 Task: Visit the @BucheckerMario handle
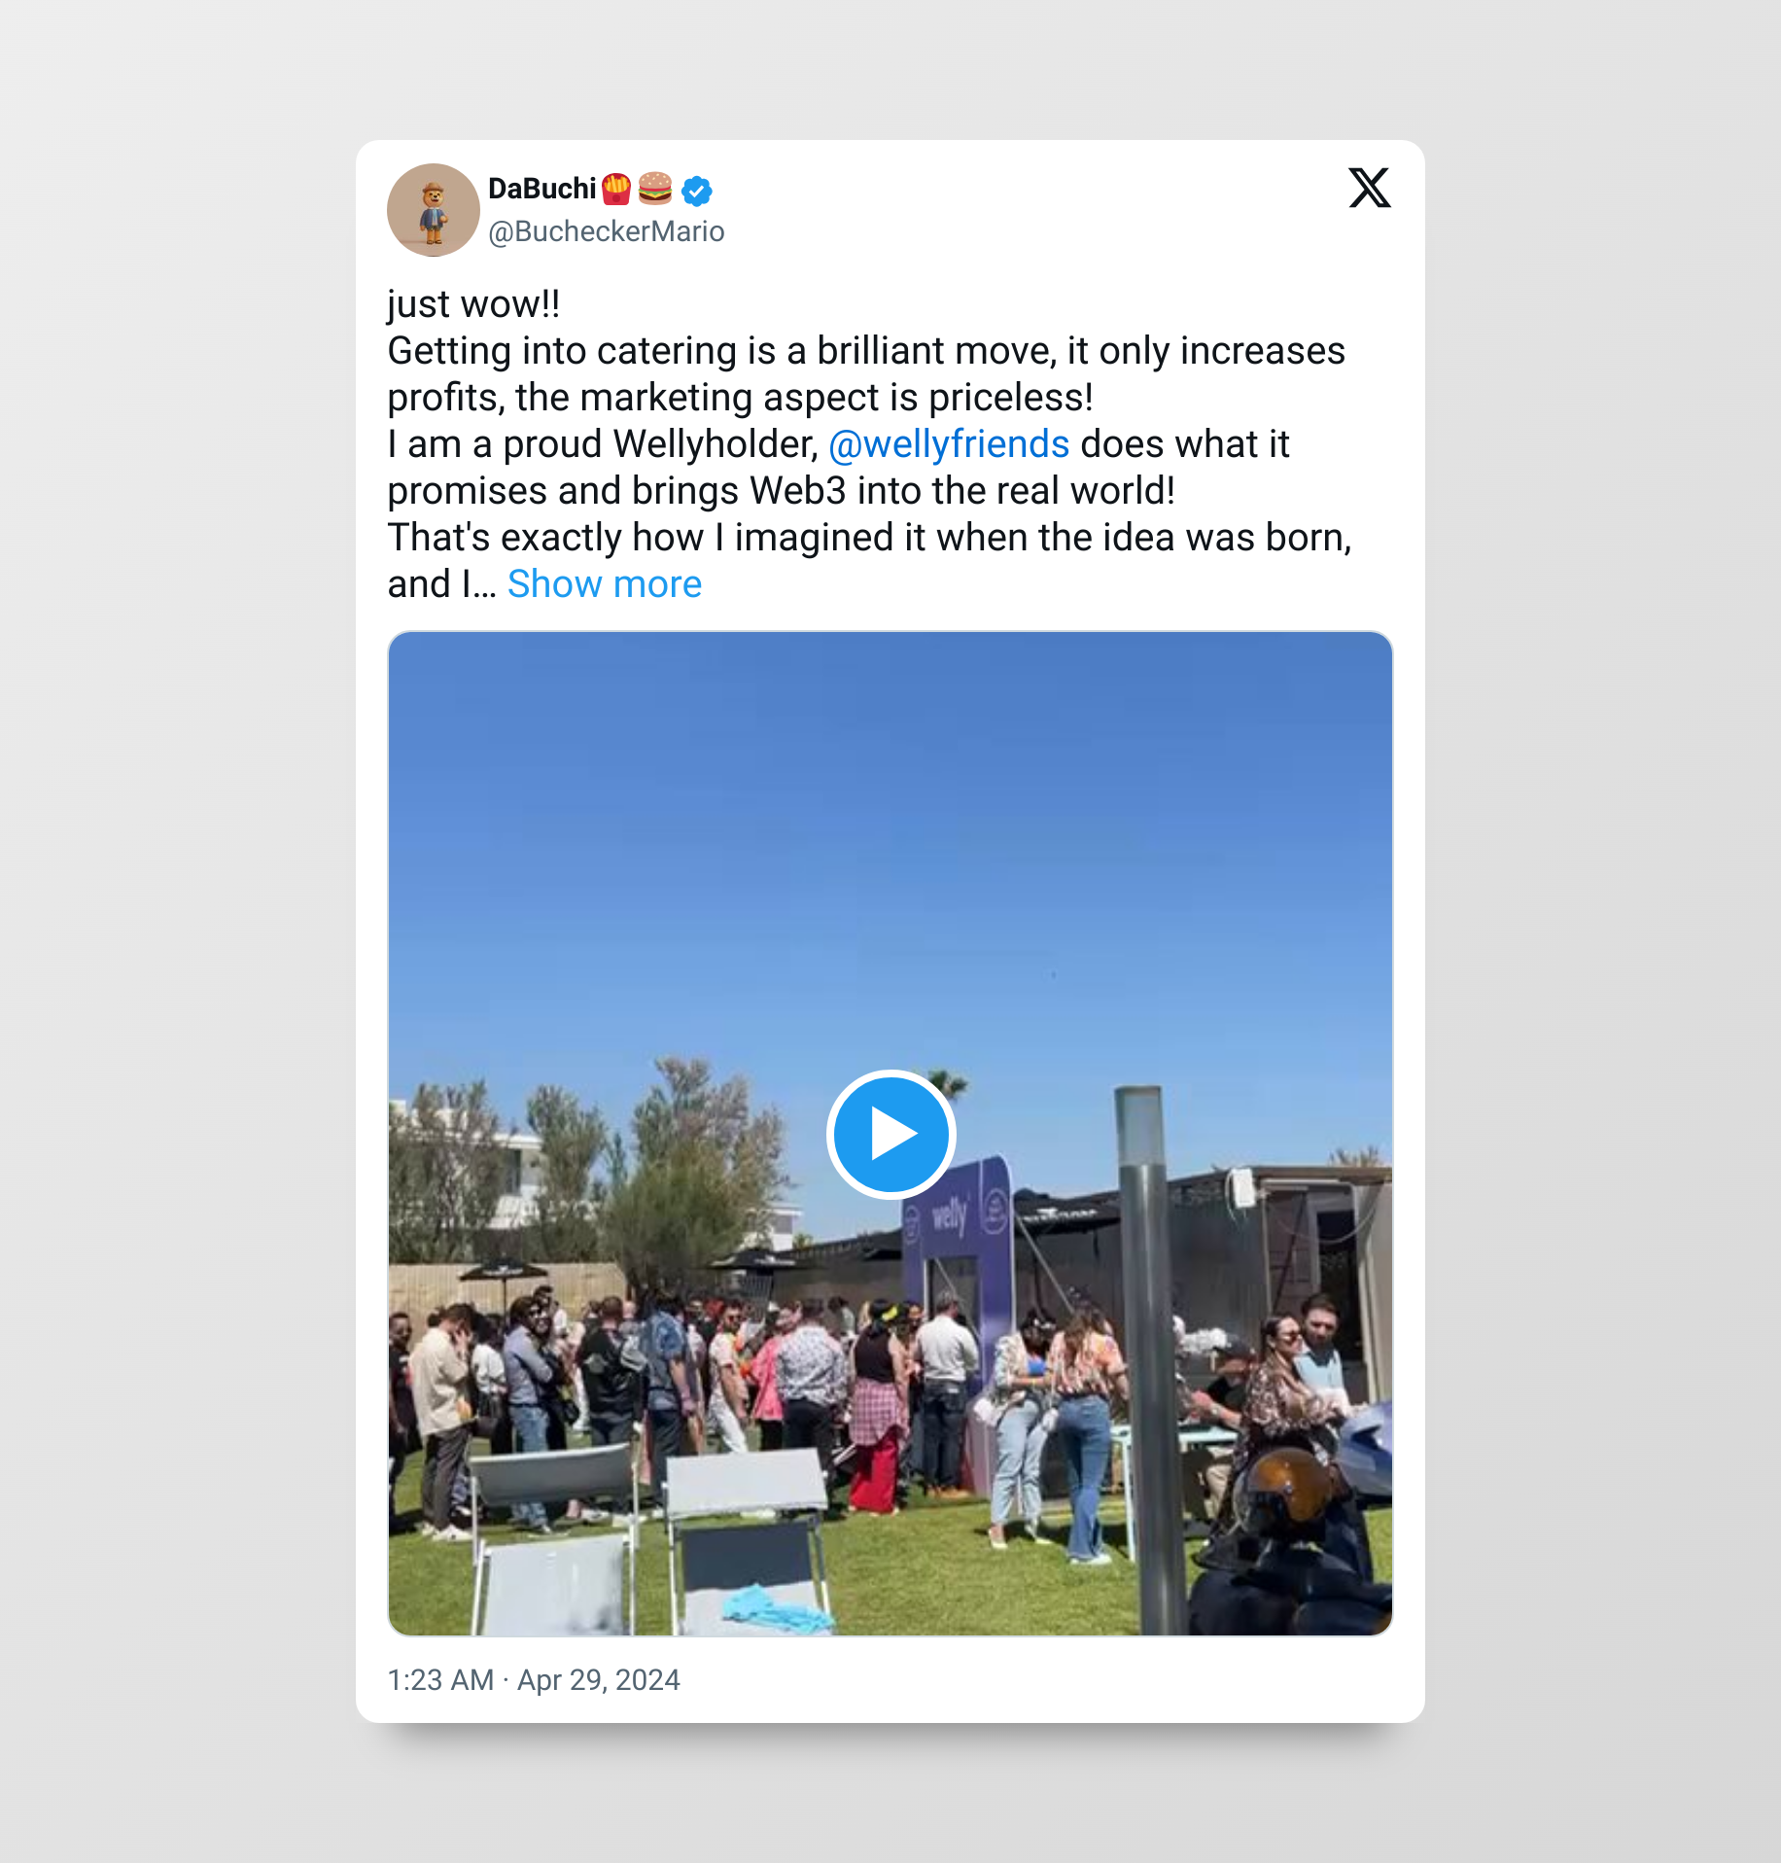(x=606, y=231)
